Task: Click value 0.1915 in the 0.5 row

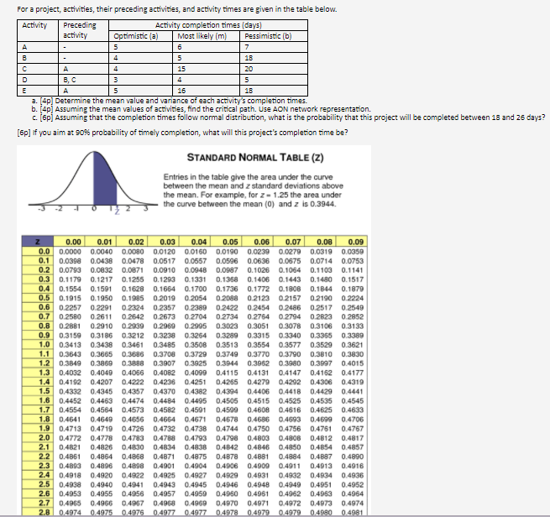Action: 70,298
